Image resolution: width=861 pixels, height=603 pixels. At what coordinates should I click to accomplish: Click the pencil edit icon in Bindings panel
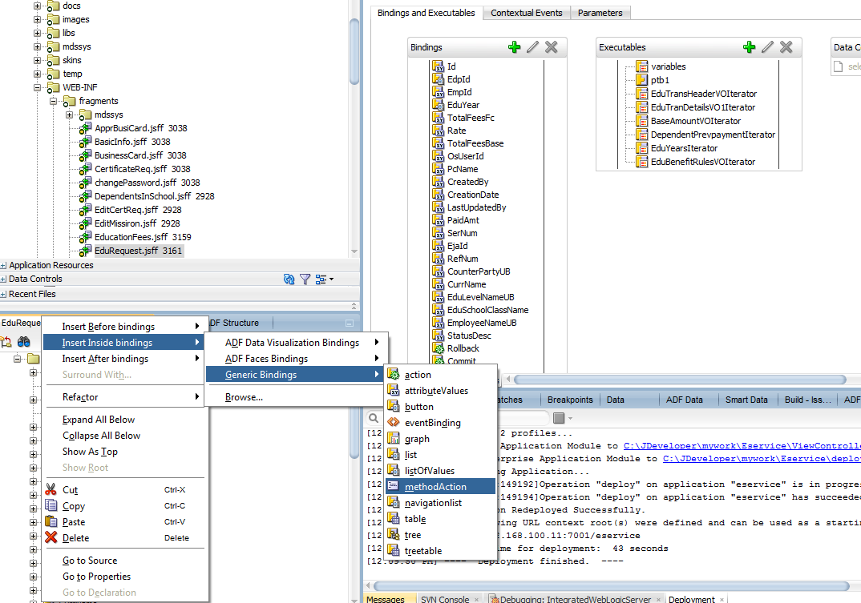533,47
